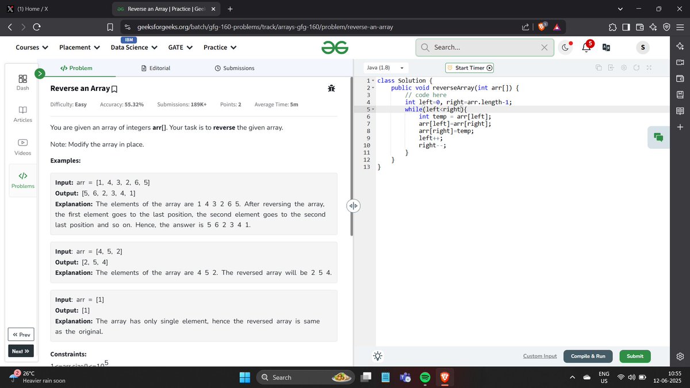Report a bug using the bug icon
Viewport: 690px width, 388px height.
(x=331, y=88)
